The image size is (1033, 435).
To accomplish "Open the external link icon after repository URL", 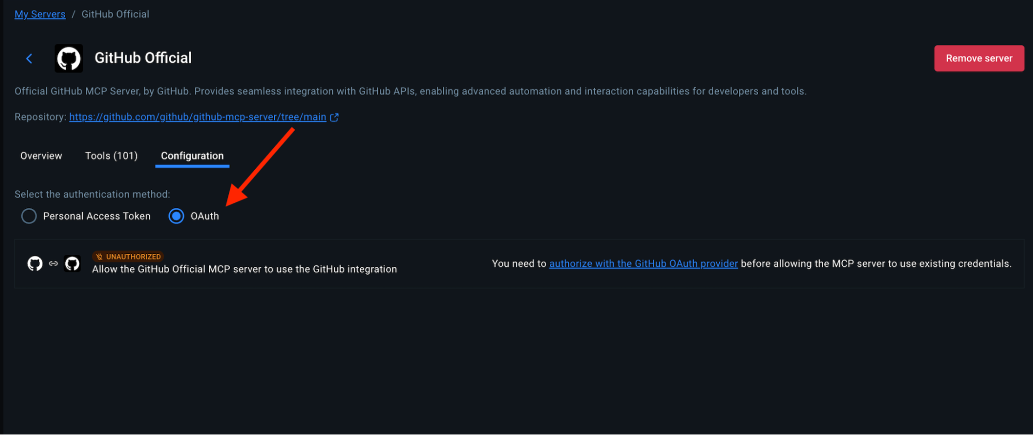I will [x=334, y=117].
